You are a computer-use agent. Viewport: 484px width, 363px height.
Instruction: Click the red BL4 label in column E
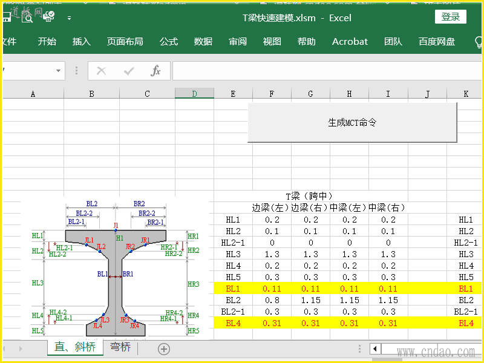coord(233,323)
